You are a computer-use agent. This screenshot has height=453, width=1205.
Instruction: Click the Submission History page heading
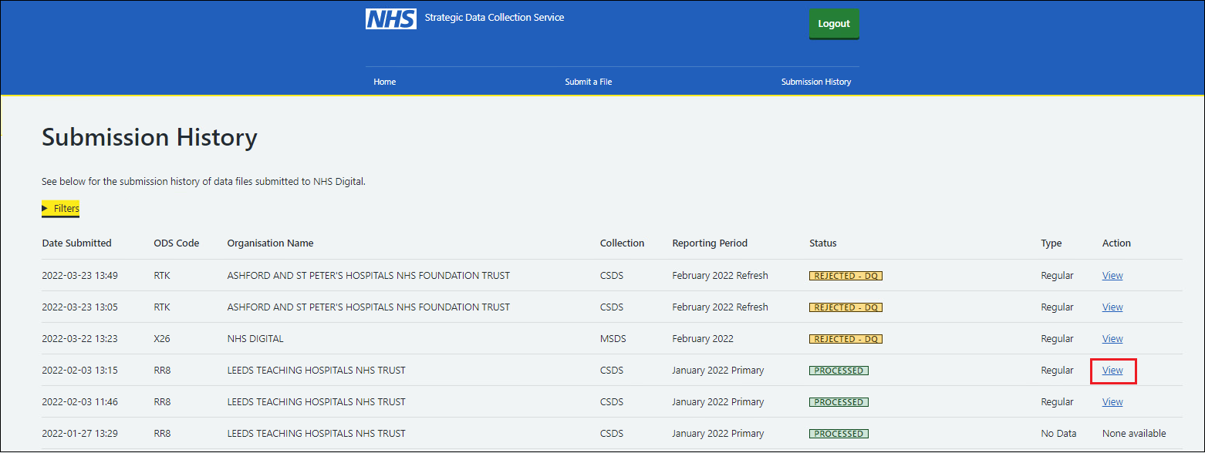coord(150,138)
